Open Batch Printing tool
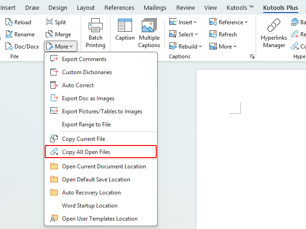This screenshot has height=229, width=306. coord(96,34)
